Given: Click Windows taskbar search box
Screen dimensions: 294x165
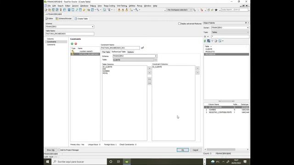Looking at the screenshot, I should coord(79,162).
